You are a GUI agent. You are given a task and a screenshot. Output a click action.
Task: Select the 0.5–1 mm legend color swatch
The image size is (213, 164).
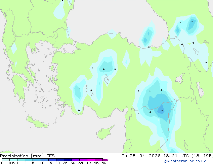coord(13,160)
